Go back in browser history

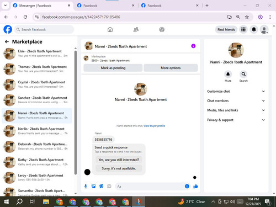point(6,17)
